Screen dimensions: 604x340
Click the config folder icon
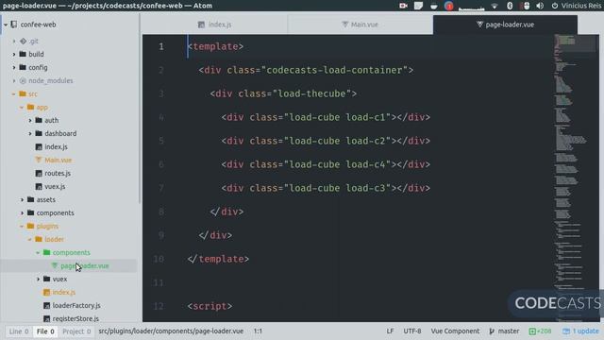coord(23,67)
